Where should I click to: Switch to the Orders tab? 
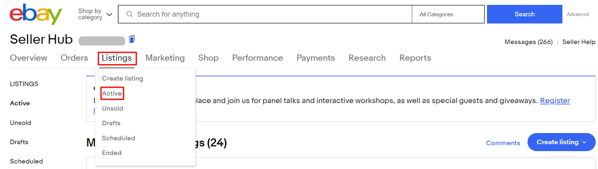(74, 58)
